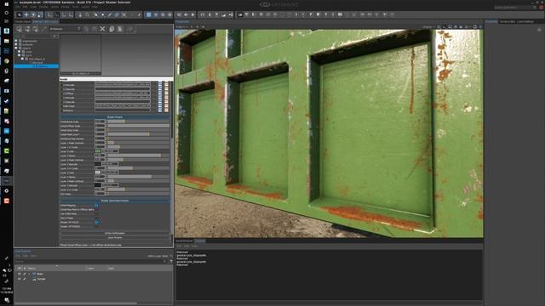Open the material filter dropdown in the Material Editor
This screenshot has height=306, width=545.
pos(65,29)
